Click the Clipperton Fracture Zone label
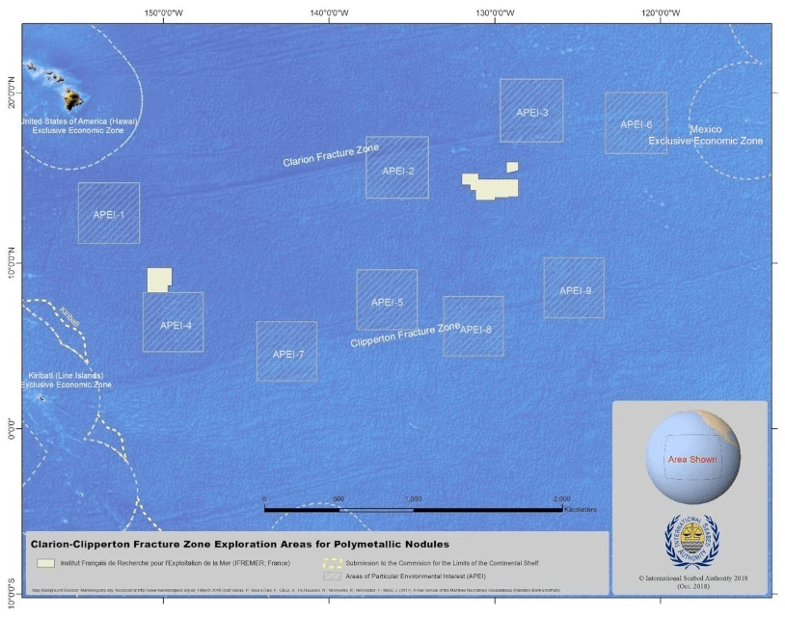785x617 pixels. pos(405,335)
